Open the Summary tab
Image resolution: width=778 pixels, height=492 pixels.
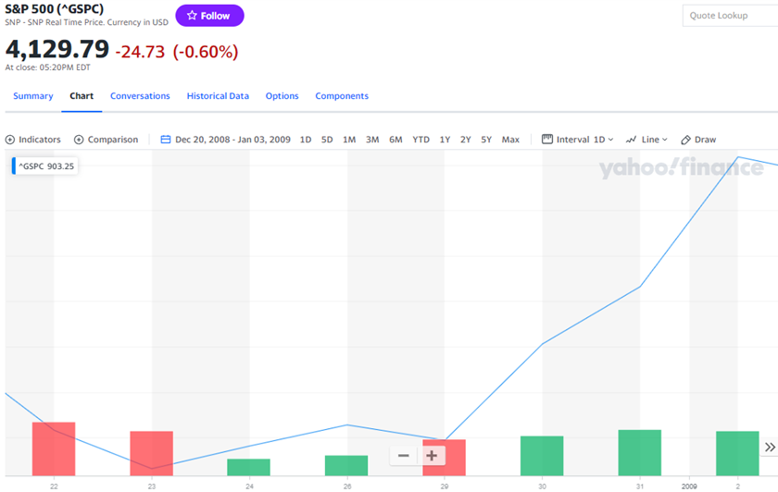pos(32,96)
